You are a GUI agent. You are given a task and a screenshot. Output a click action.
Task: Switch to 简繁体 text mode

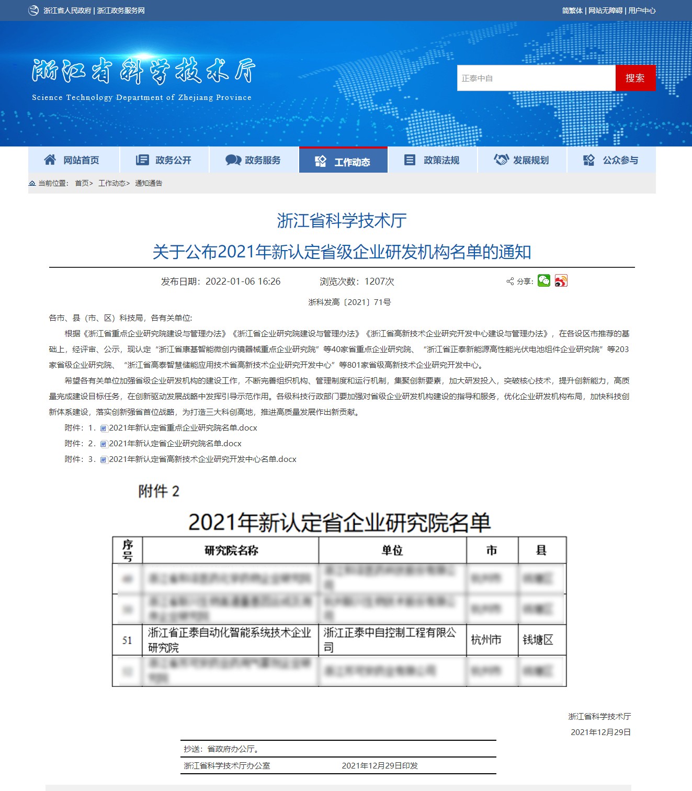tap(572, 10)
